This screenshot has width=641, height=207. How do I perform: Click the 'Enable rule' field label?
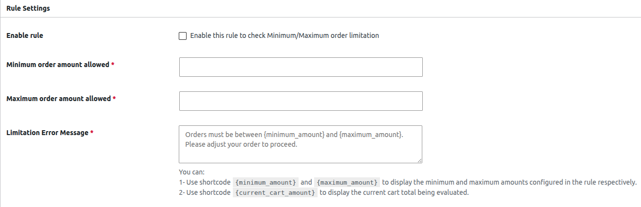tap(25, 35)
